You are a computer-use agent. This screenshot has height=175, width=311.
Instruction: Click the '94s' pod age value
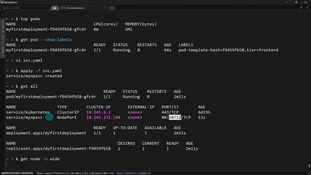pos(168,50)
